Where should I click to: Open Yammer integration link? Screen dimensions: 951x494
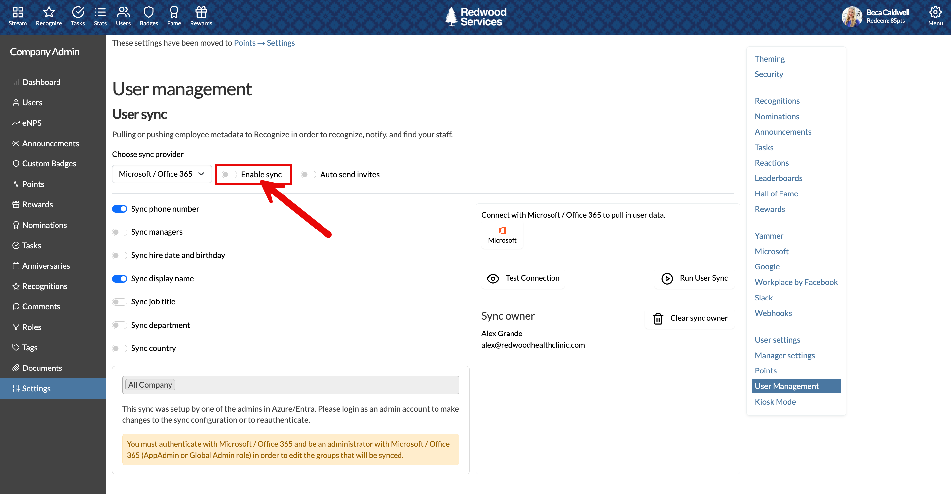point(769,236)
